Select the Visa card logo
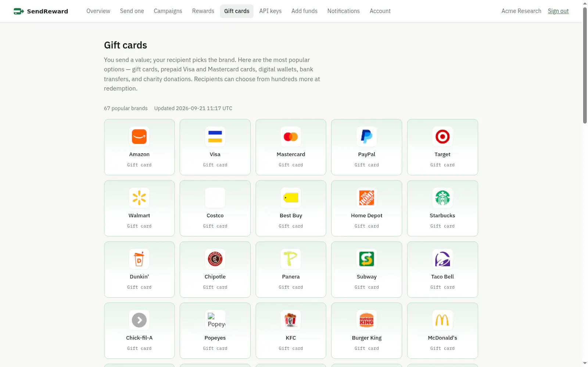This screenshot has height=367, width=588. [215, 137]
